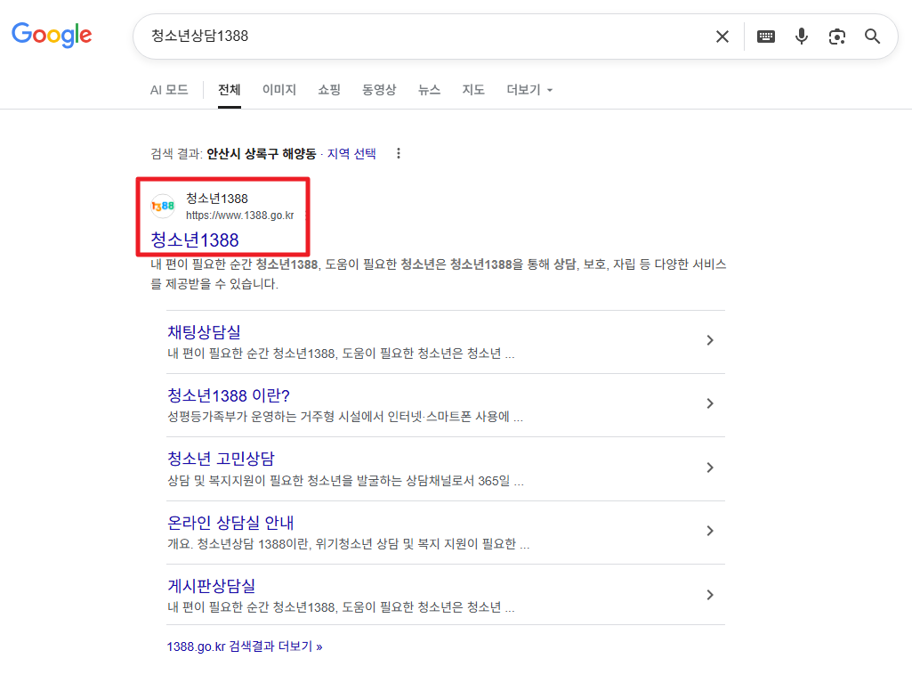Open the on-screen keyboard icon

pyautogui.click(x=765, y=37)
